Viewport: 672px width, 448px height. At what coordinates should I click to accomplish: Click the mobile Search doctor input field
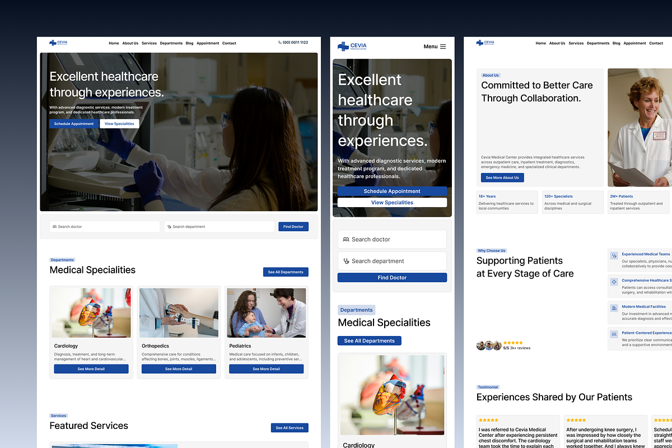click(392, 240)
